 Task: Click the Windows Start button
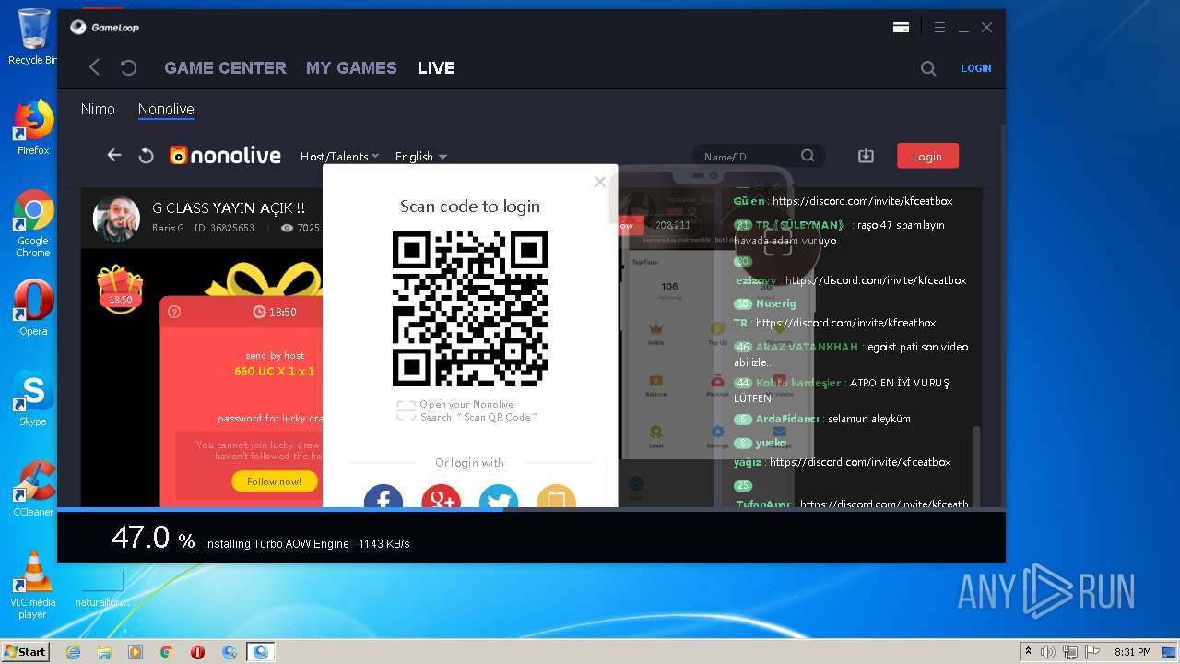(x=25, y=651)
